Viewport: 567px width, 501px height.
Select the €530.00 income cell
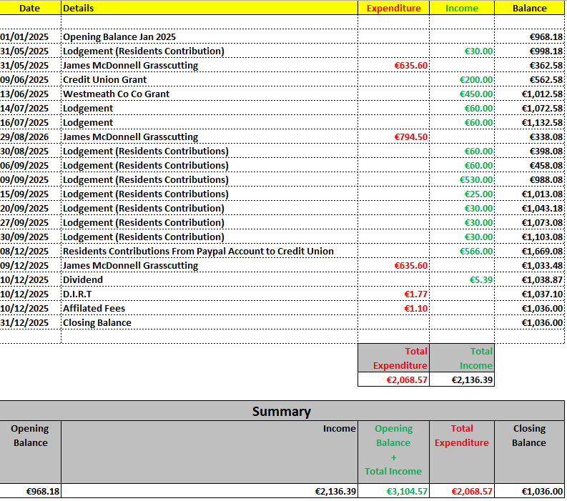point(476,179)
